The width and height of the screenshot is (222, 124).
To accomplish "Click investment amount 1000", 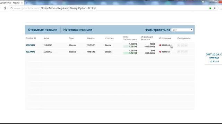I will coord(152,44).
